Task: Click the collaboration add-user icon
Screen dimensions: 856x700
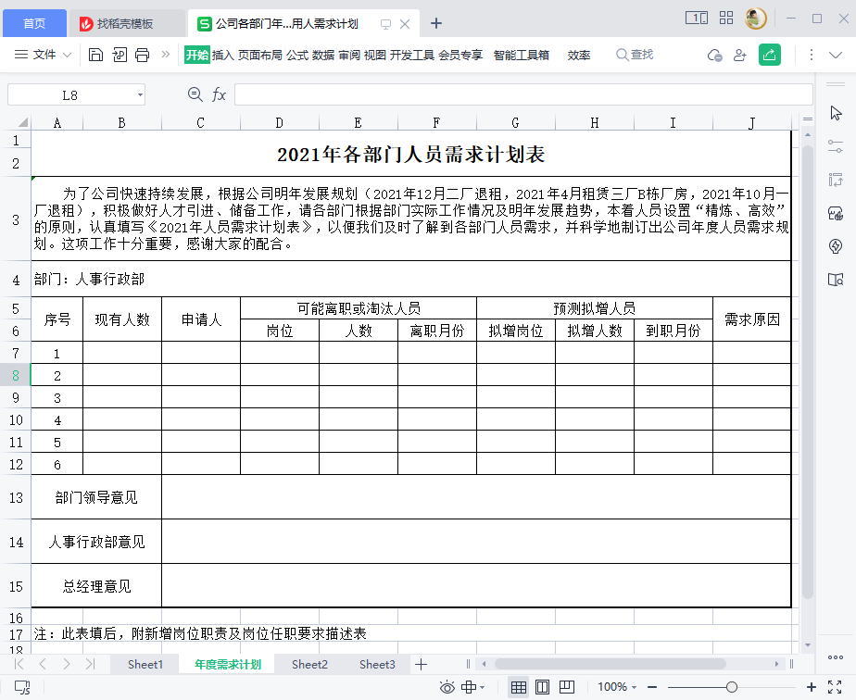Action: (739, 56)
